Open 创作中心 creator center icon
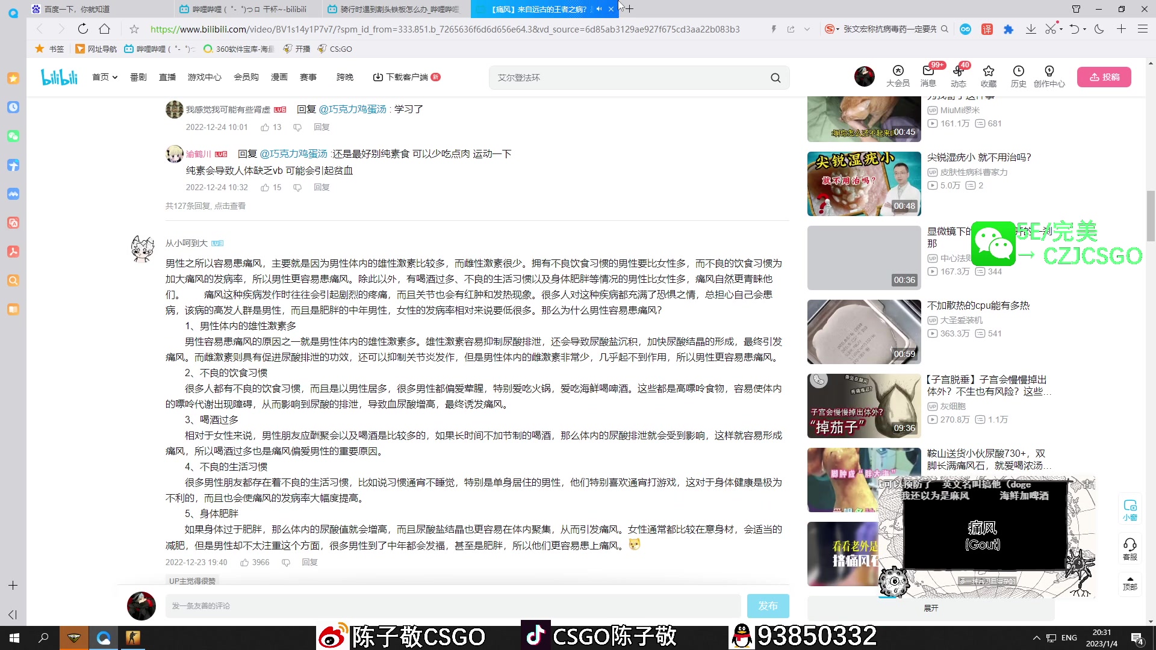 point(1049,76)
